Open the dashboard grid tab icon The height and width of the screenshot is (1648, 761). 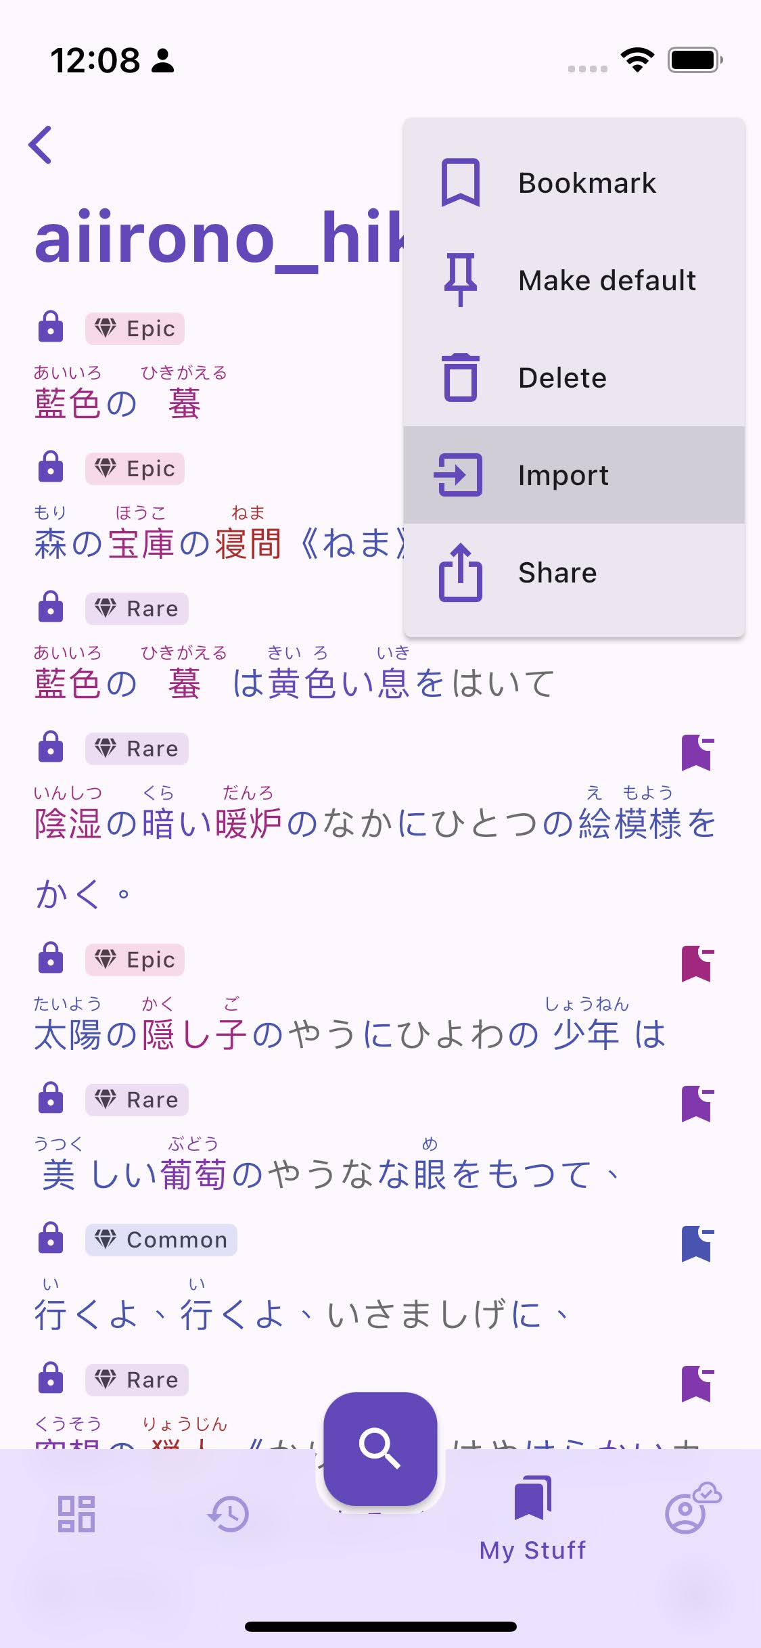(x=76, y=1513)
